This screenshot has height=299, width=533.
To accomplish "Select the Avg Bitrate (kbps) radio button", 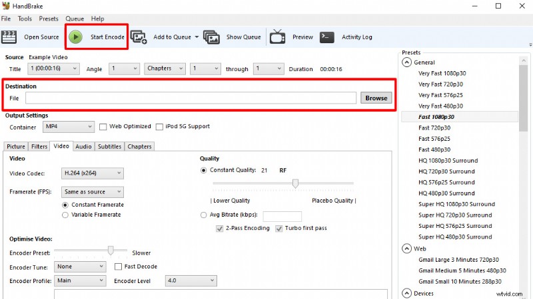I will pos(203,215).
